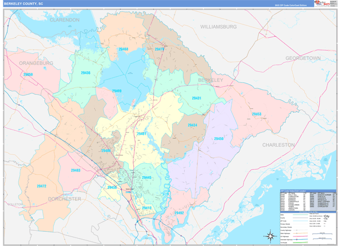
Task: Select ZIP code 29472 label
Action: (41, 186)
